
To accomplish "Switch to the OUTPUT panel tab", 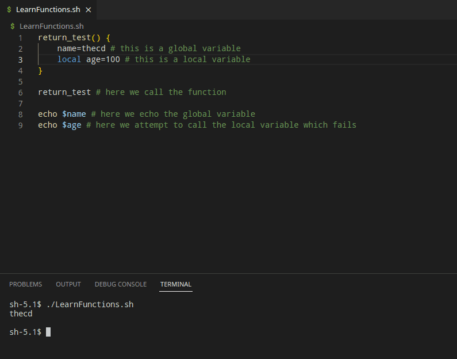I will point(68,284).
